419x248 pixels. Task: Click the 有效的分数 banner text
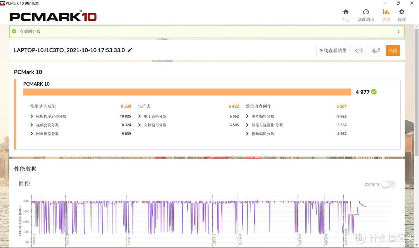click(x=30, y=31)
